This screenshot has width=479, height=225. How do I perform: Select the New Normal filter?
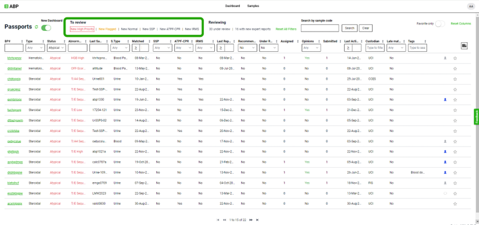pos(129,29)
